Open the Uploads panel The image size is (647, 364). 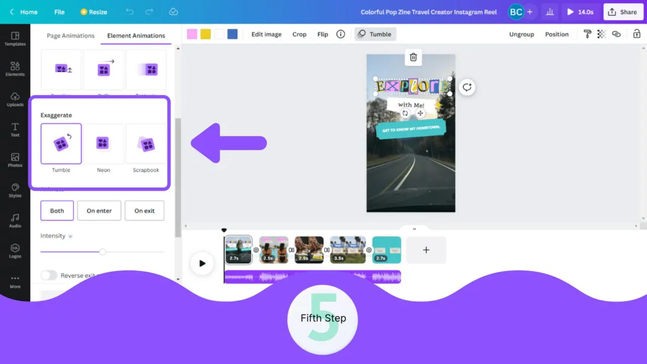(15, 99)
